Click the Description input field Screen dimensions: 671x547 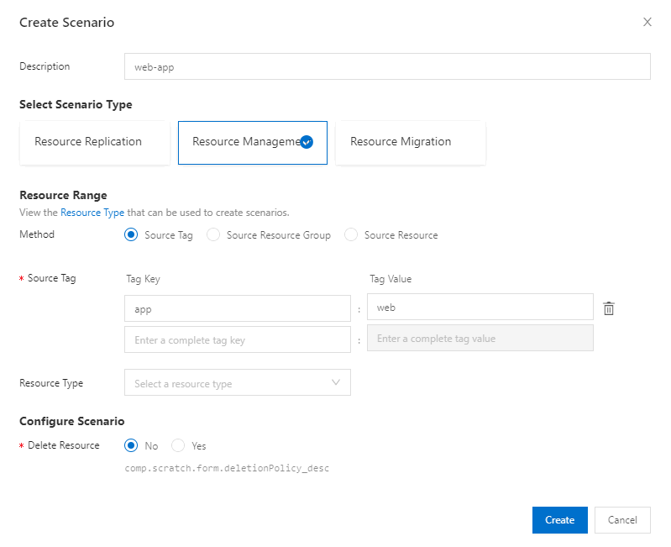387,66
